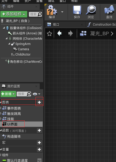Switch to the Construction Script tab
Screen dimensions: 116x162
[x=101, y=25]
